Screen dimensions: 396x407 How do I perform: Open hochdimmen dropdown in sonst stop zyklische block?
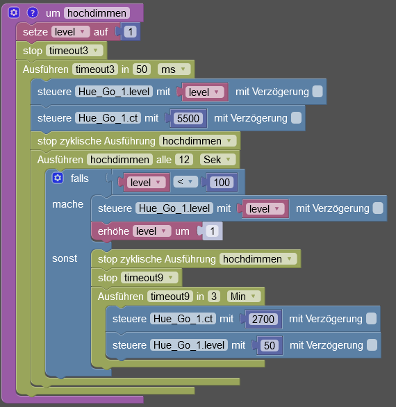point(258,259)
